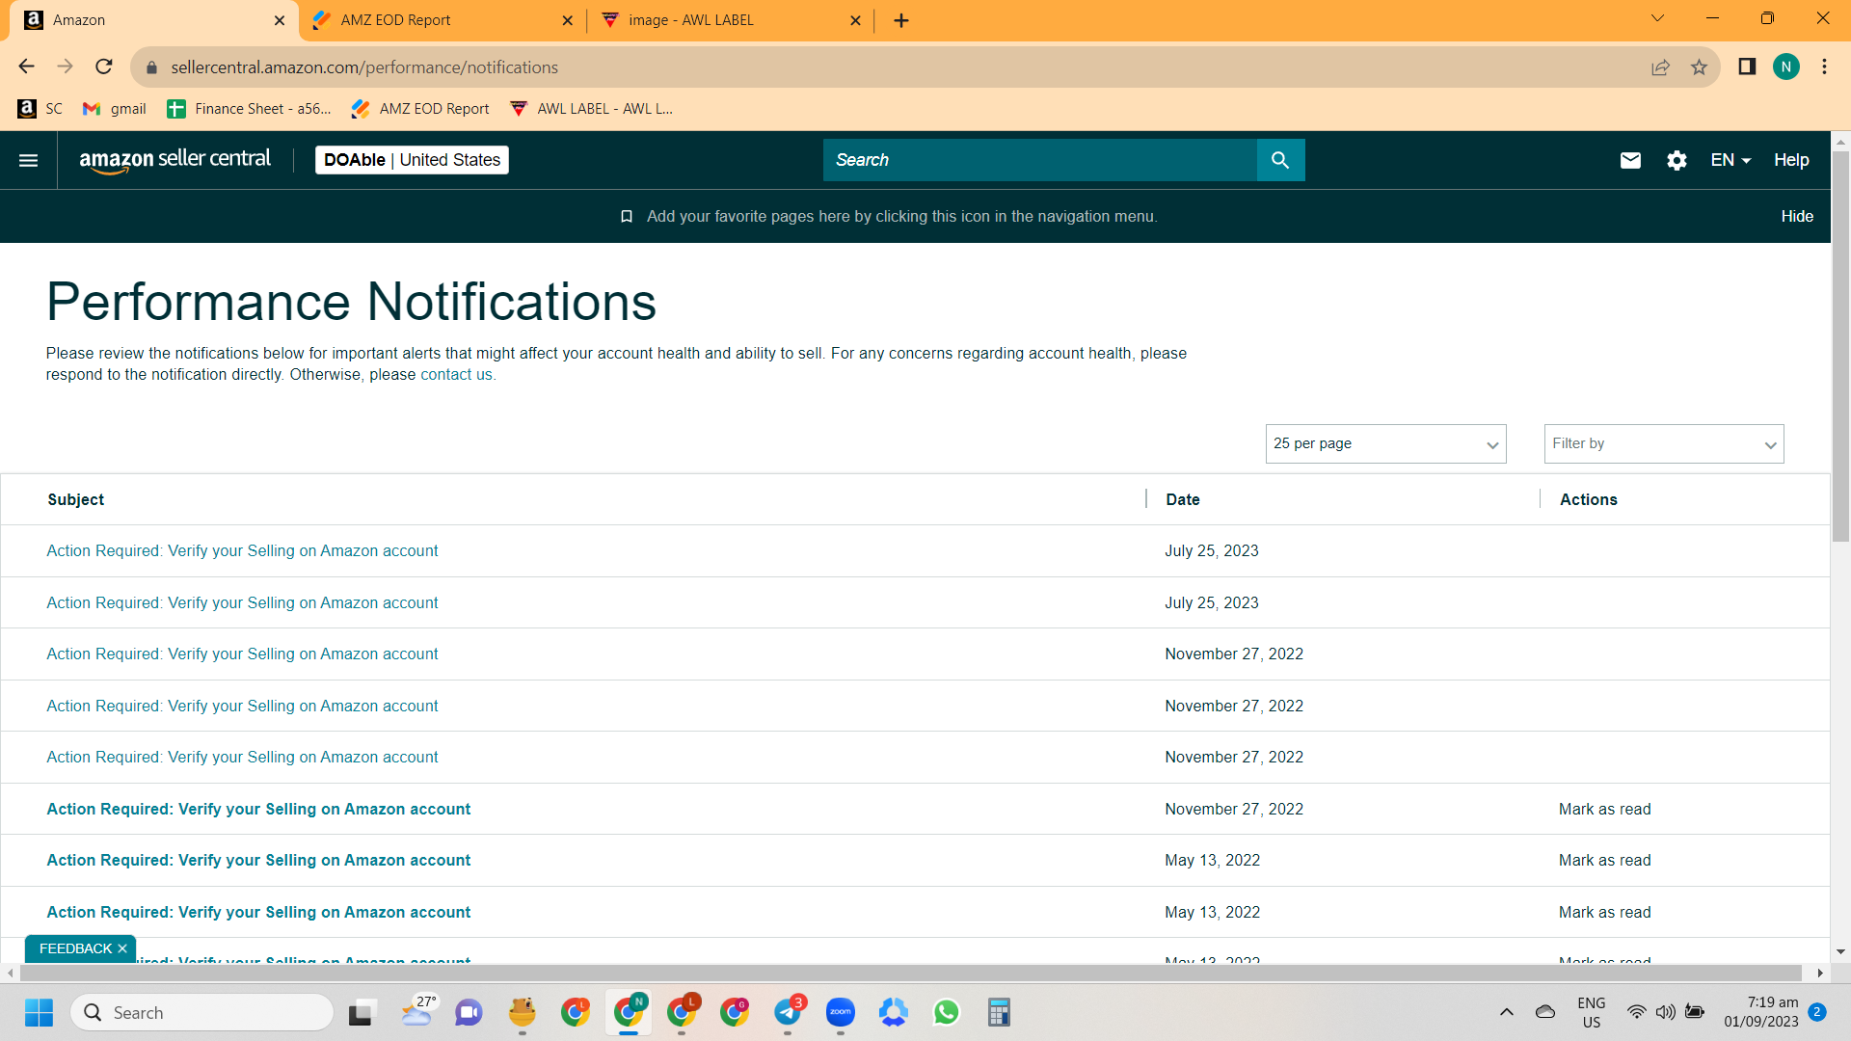Open WhatsApp from the taskbar
1851x1041 pixels.
(947, 1012)
